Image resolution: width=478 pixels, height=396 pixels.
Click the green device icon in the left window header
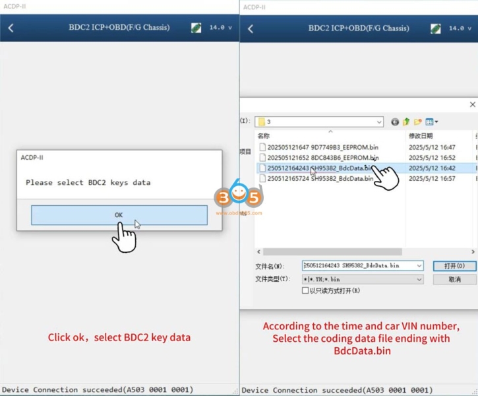(196, 28)
